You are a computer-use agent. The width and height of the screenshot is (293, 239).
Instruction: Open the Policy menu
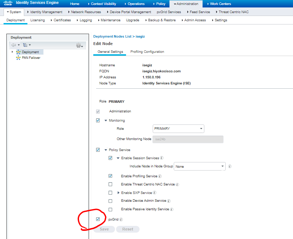point(159,4)
